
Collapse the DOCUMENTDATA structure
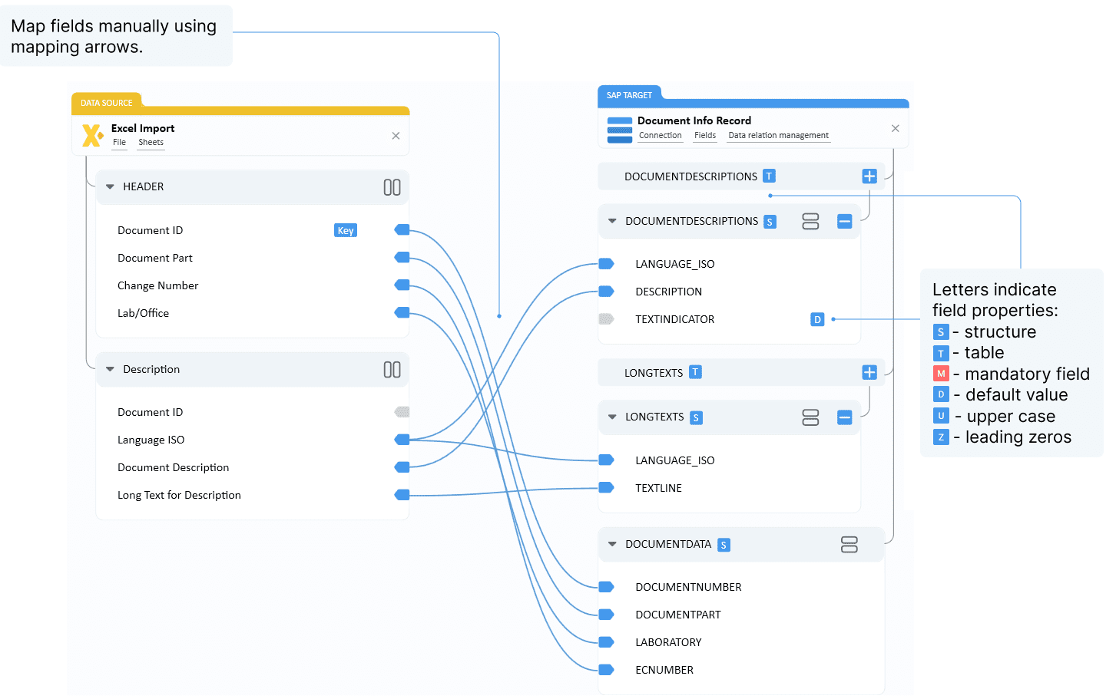612,545
